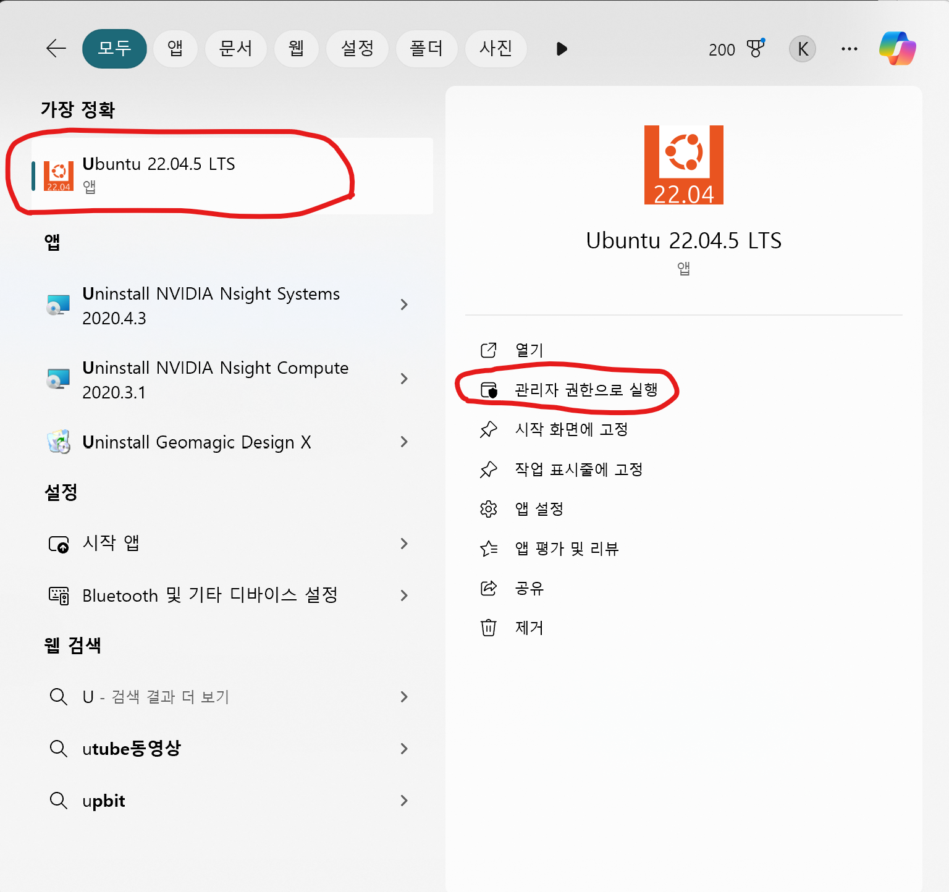Select the 모두 filter tab
This screenshot has height=892, width=949.
click(x=114, y=48)
